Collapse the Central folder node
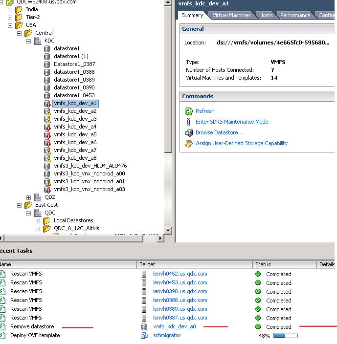 (19, 33)
